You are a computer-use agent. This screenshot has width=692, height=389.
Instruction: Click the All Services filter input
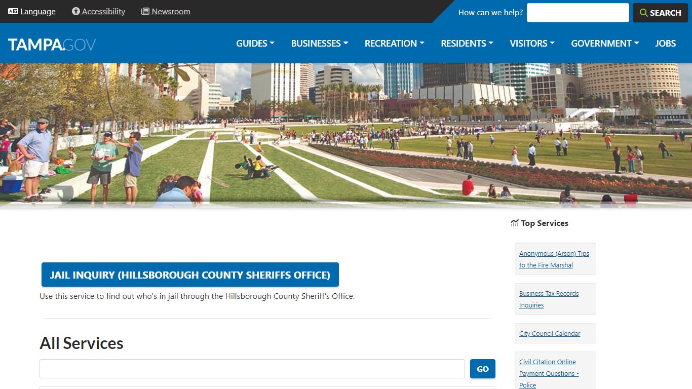click(252, 369)
